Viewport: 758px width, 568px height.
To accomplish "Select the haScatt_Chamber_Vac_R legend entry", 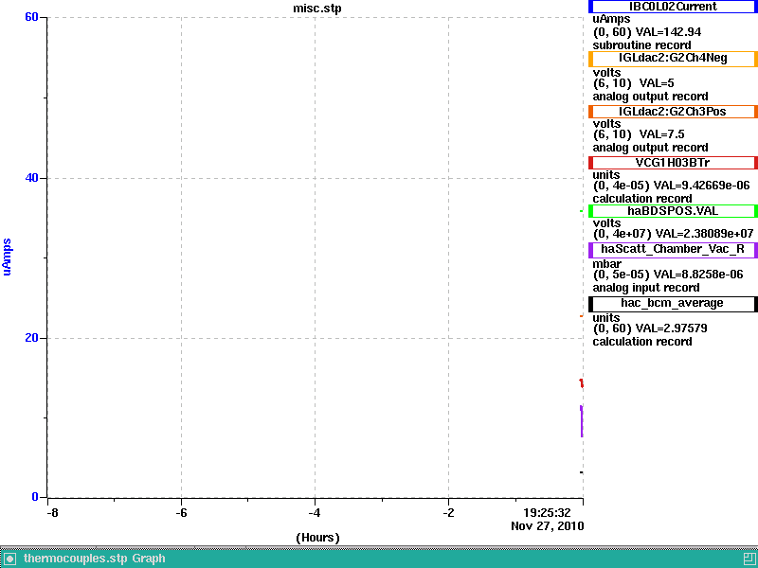I will coord(673,250).
